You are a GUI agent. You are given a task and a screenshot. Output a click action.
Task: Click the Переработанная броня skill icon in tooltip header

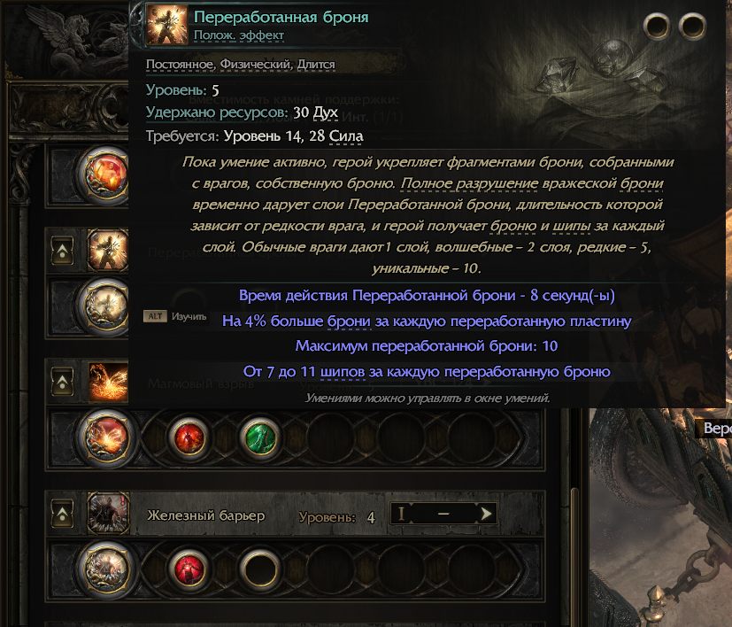pyautogui.click(x=167, y=24)
